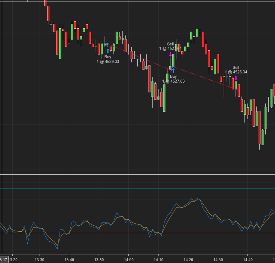Click the magenta Sell arrow below 4527.64
Viewport: 275px width, 263px height.
click(170, 54)
